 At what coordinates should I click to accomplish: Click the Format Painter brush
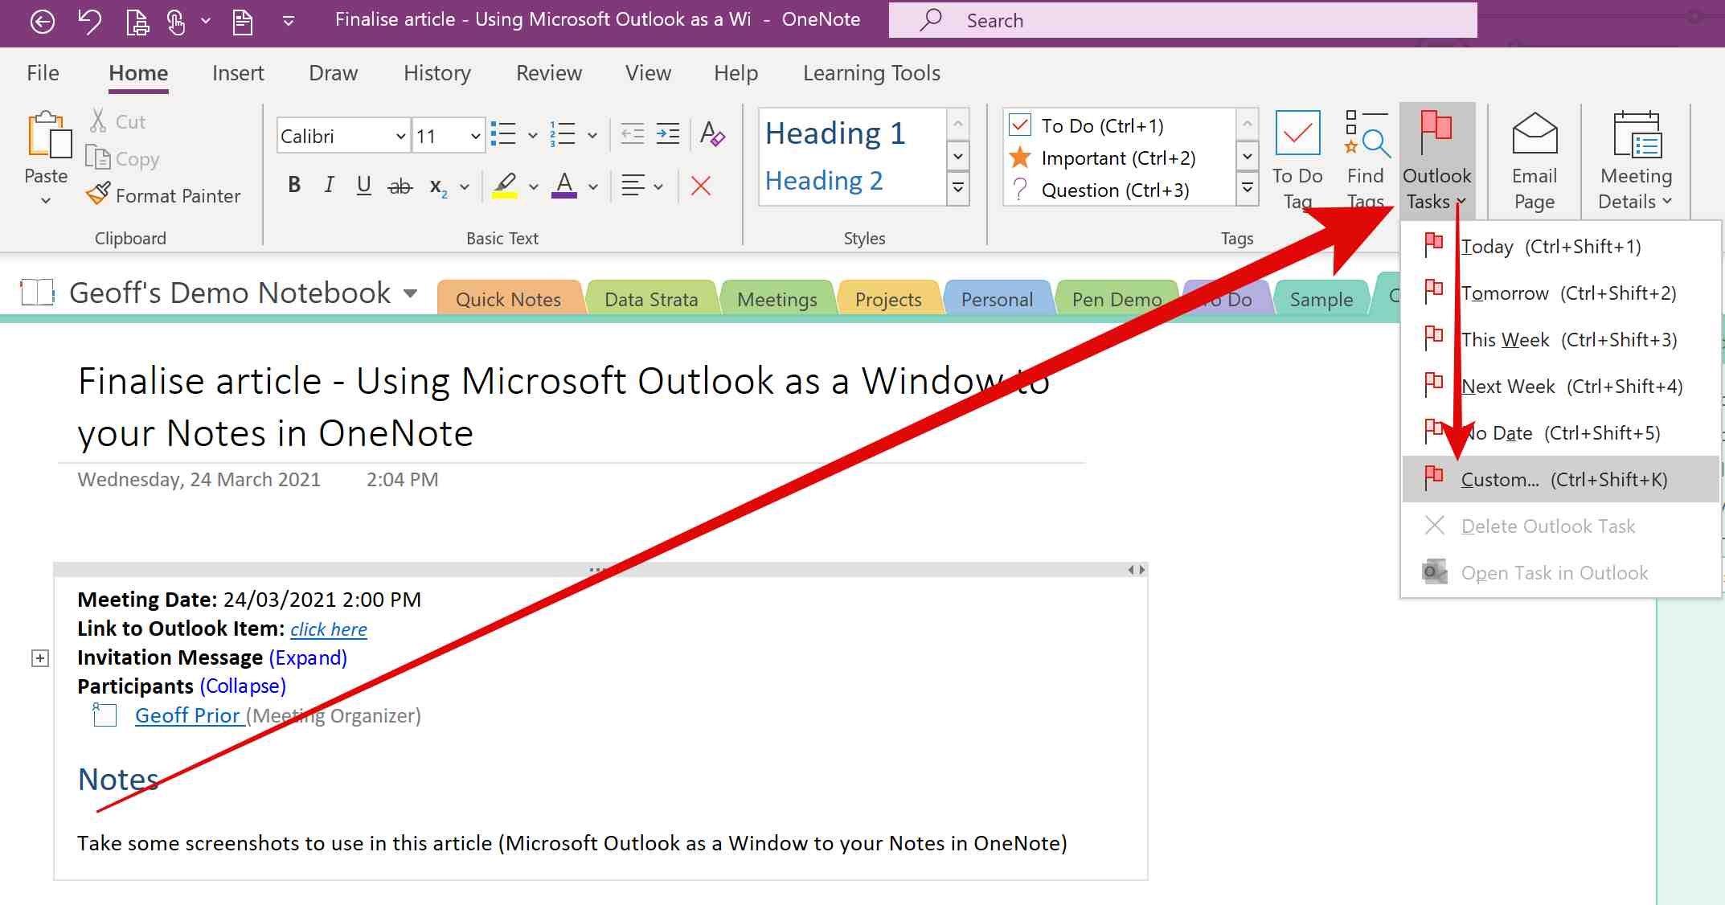(x=163, y=195)
